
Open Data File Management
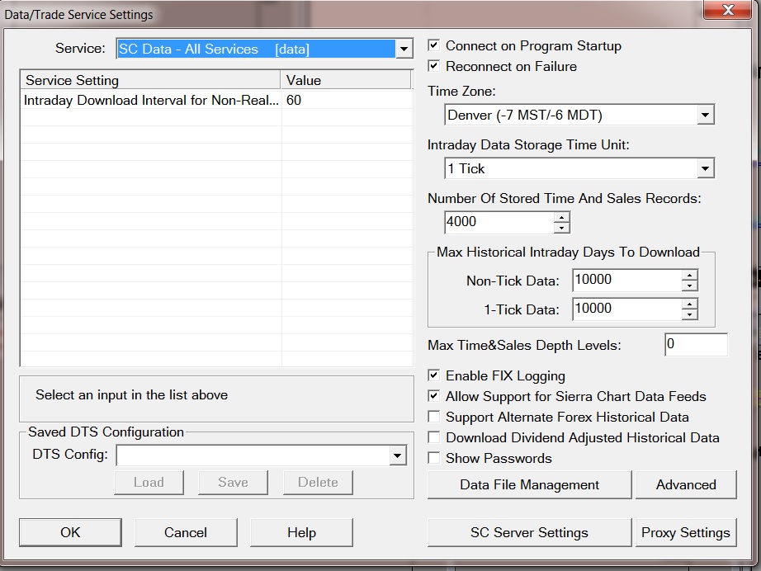(530, 484)
